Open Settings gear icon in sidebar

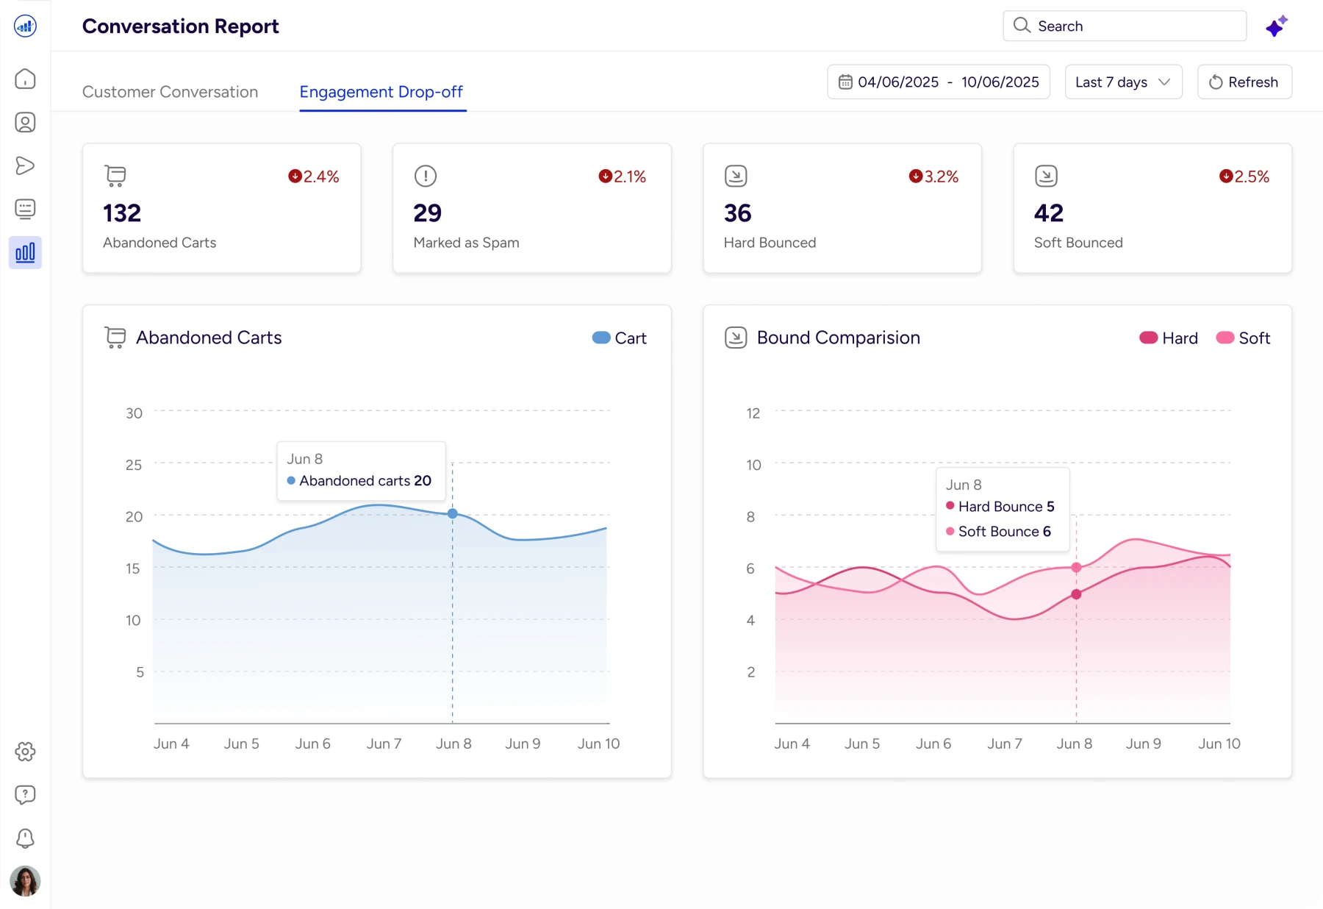tap(25, 752)
